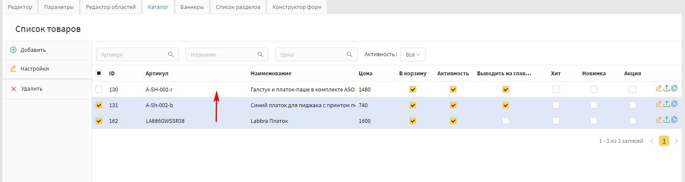Open Настройки in the left sidebar

(35, 68)
